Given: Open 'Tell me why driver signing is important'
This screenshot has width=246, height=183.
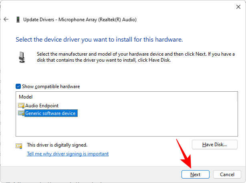Looking at the screenshot, I should tap(68, 154).
